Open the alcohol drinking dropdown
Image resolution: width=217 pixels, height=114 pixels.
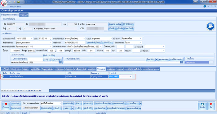coord(164,51)
